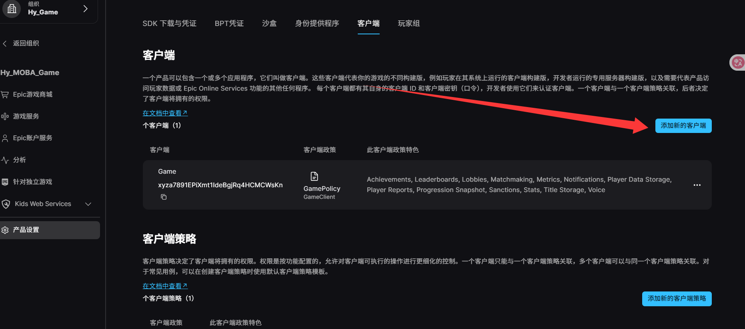The image size is (745, 329).
Task: Click the back arrow beside 返回组织
Action: [x=5, y=44]
